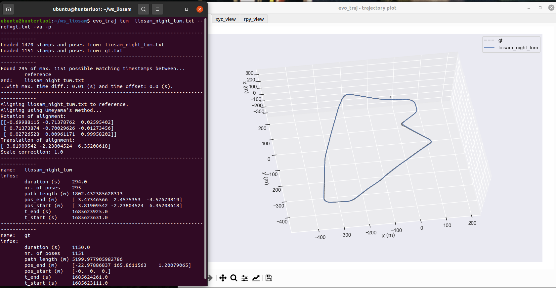556x288 pixels.
Task: Close the evo_traj trajectory plot window
Action: tap(551, 8)
